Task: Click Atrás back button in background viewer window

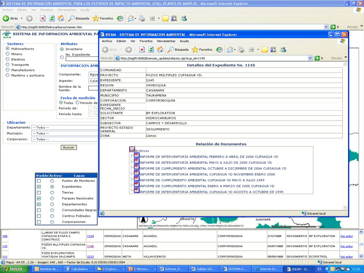Action: [11, 18]
